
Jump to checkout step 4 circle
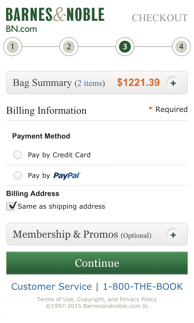(x=181, y=47)
